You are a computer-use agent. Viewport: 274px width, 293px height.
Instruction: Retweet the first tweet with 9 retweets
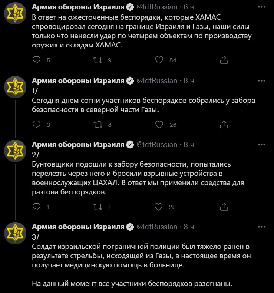coord(98,60)
